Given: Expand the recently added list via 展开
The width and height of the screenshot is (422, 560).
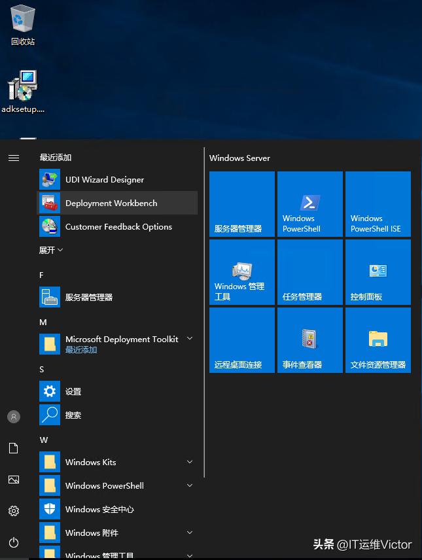Looking at the screenshot, I should [x=51, y=250].
